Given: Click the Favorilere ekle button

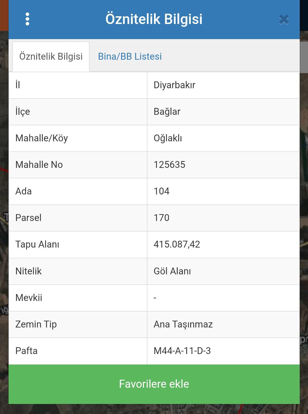Looking at the screenshot, I should coord(154,384).
